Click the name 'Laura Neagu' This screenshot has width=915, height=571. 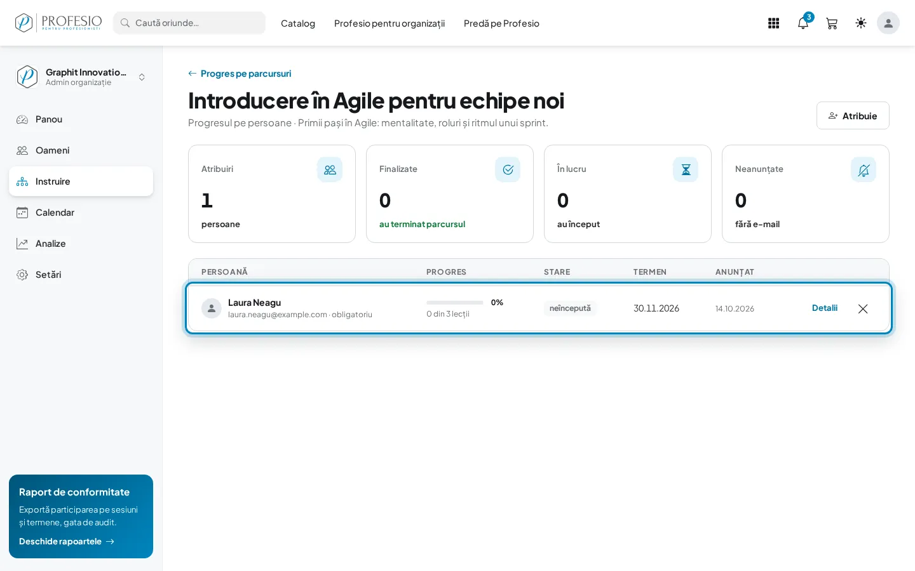[254, 303]
